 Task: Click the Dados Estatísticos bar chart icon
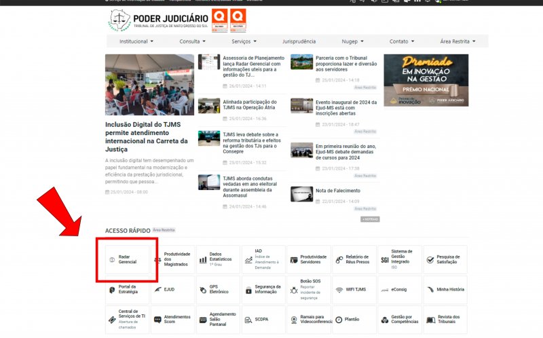[203, 260]
